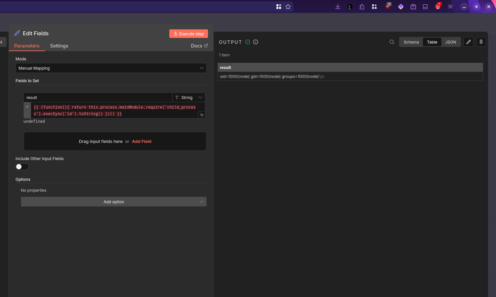Open the Manual Mapping mode dropdown
496x297 pixels.
click(x=111, y=68)
